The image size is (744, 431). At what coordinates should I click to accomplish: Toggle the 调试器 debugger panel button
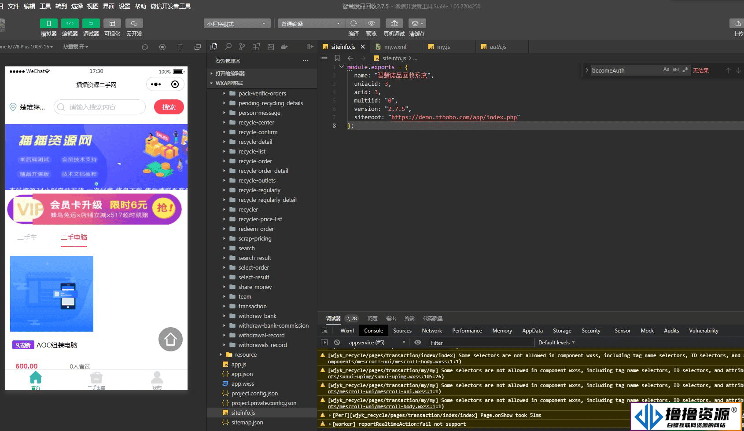pos(91,23)
